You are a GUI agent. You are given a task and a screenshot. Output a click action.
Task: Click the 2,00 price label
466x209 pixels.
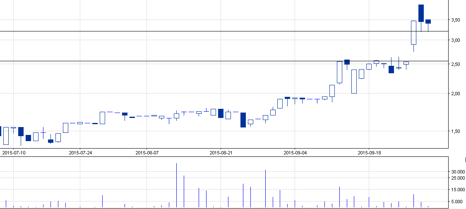click(456, 94)
